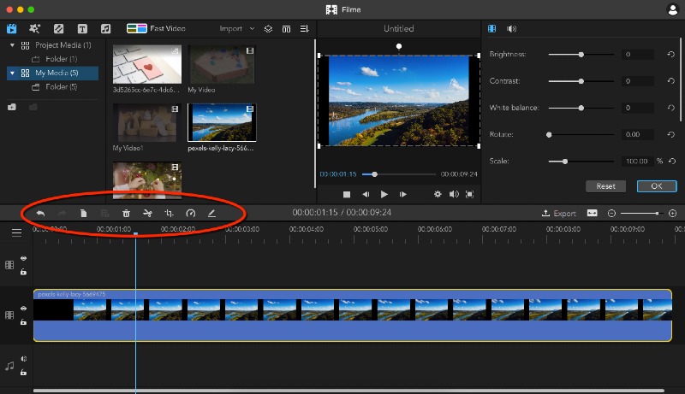This screenshot has width=685, height=394.
Task: Step forward one frame in preview
Action: [402, 194]
